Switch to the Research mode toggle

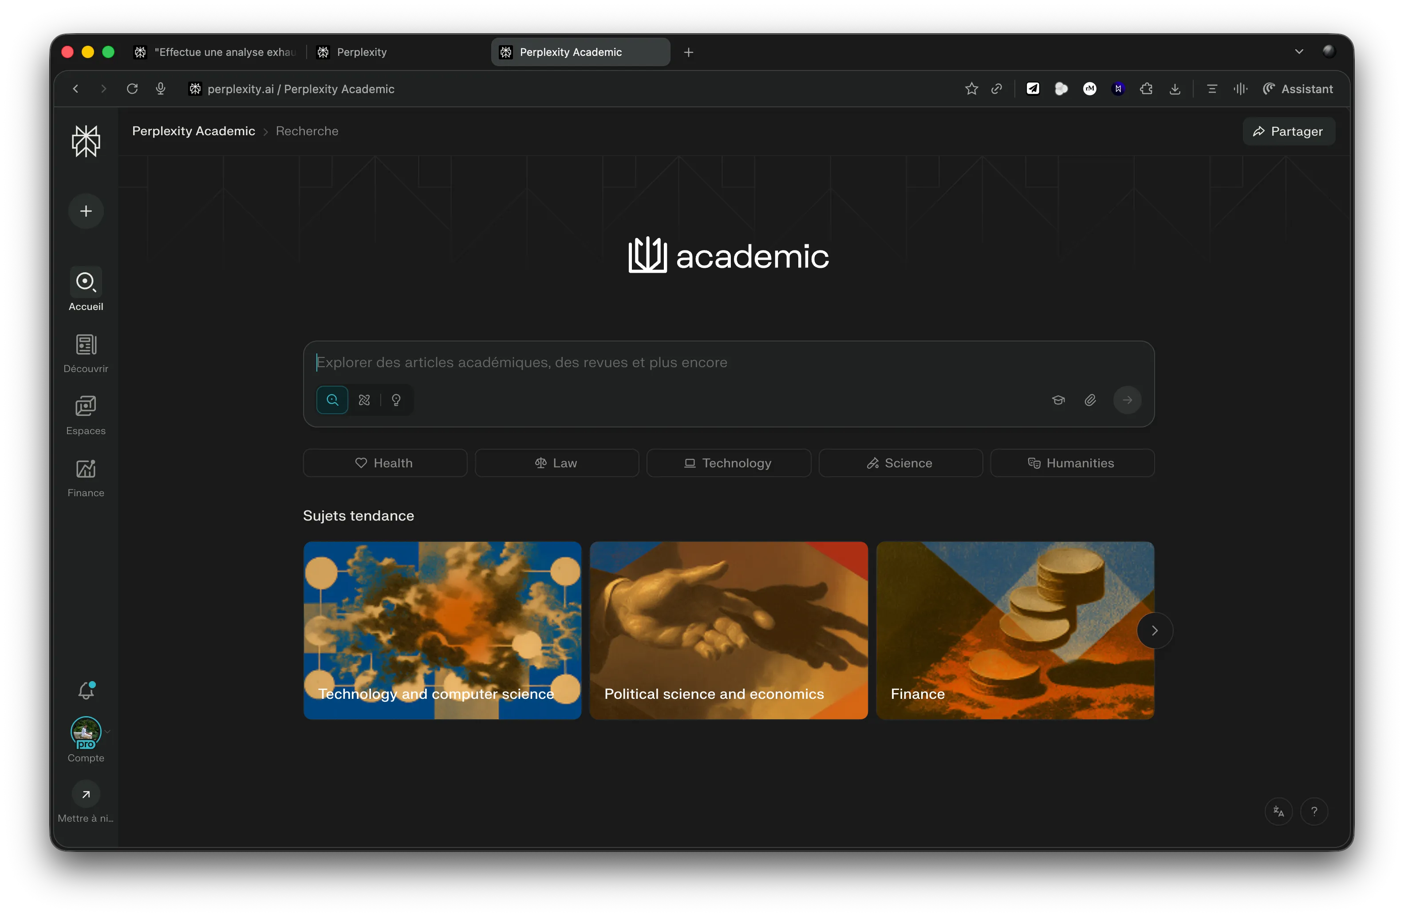tap(365, 400)
